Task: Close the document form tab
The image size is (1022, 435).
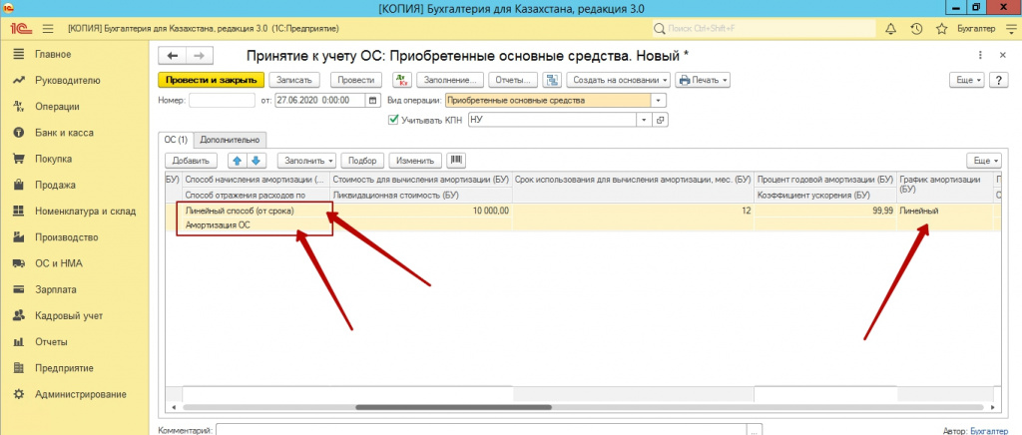Action: pyautogui.click(x=1002, y=56)
